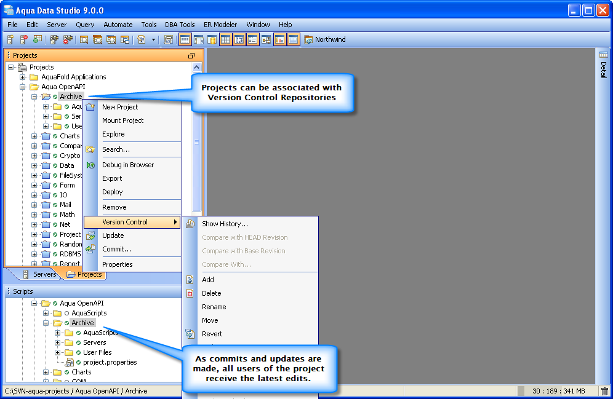Viewport: 613px width, 399px height.
Task: Click the Projects panel restore/float icon
Action: [x=191, y=56]
